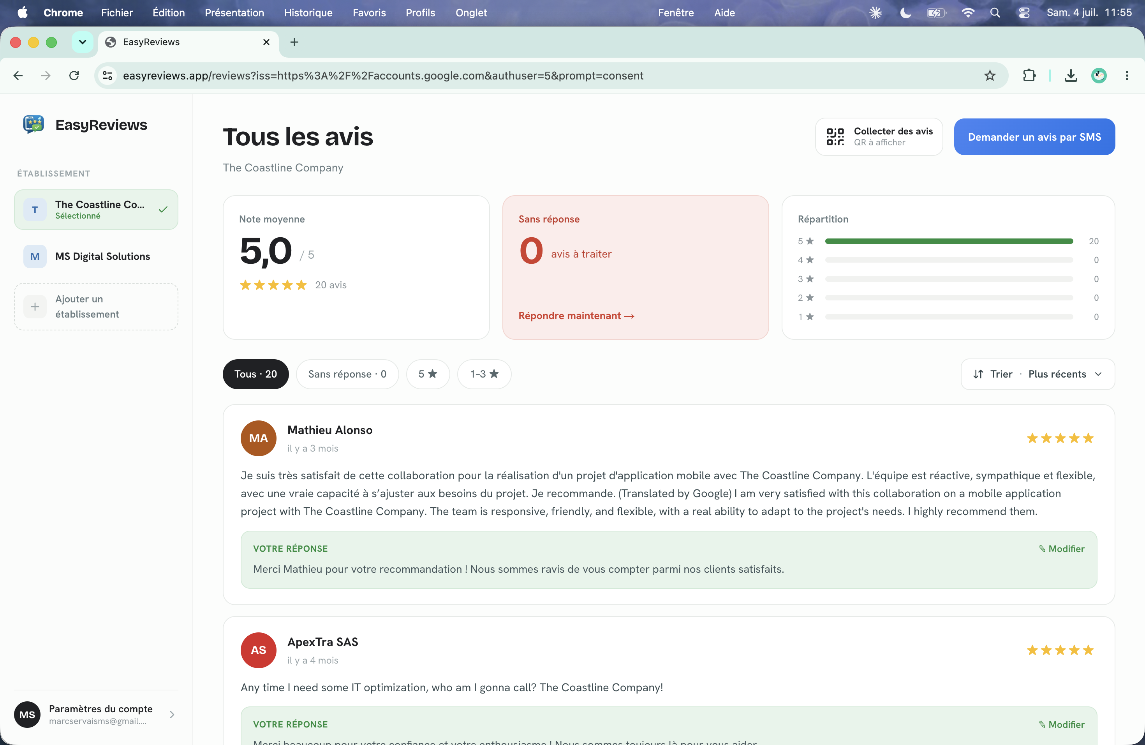Open the Trier Plus récents dropdown
This screenshot has height=745, width=1145.
pos(1038,374)
